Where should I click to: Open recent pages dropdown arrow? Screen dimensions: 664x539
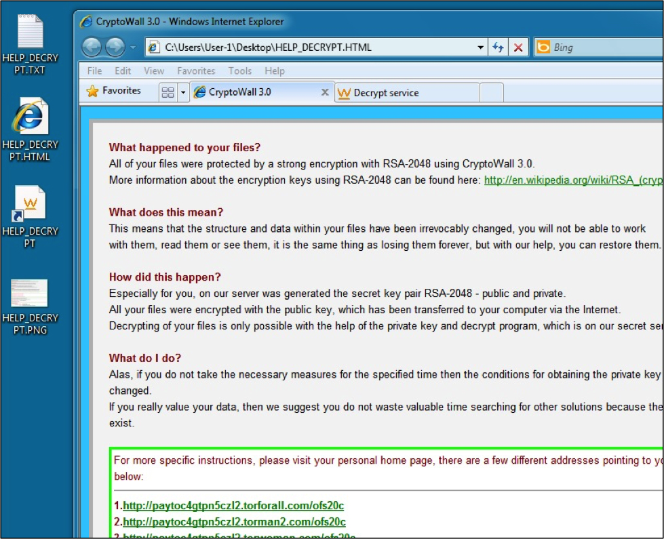click(x=133, y=47)
